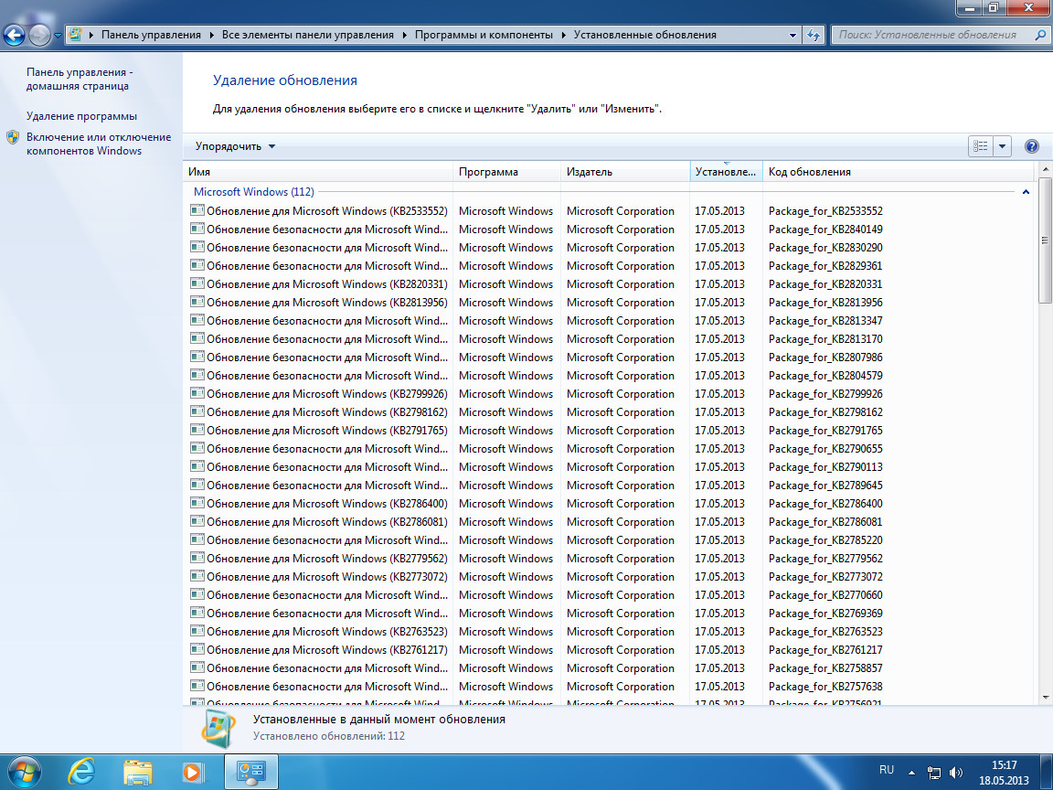Open Windows Media Player from taskbar
The image size is (1053, 790).
[x=194, y=772]
